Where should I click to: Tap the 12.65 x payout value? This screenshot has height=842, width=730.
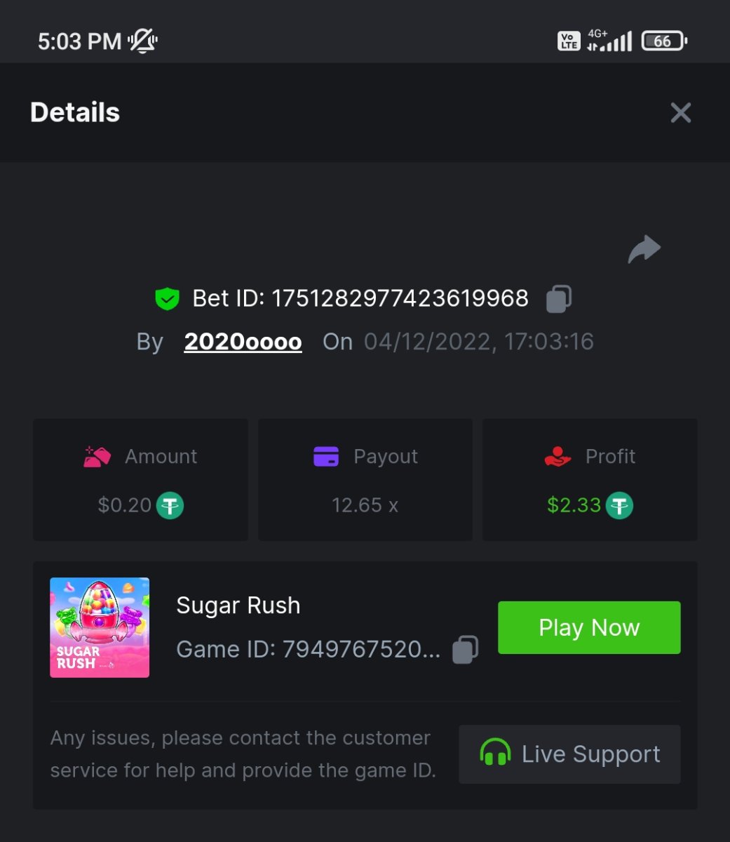tap(365, 505)
